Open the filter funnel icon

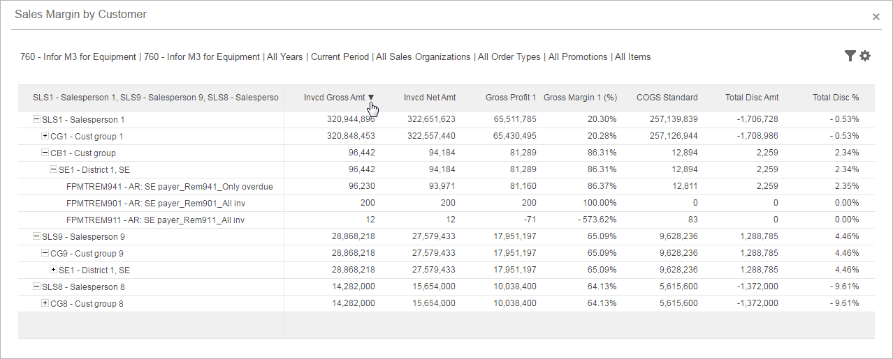(x=850, y=56)
